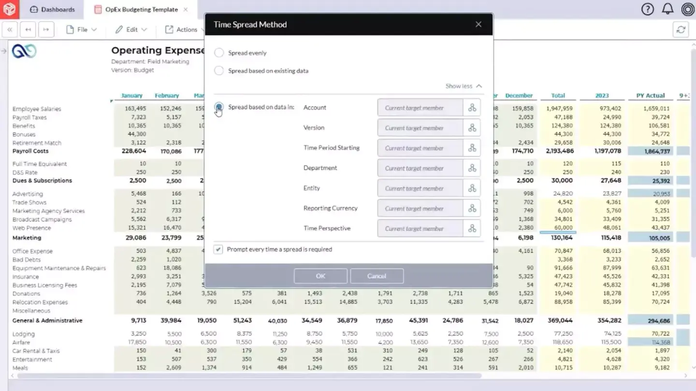
Task: Click Marketing Total cell 130,164
Action: tap(561, 238)
